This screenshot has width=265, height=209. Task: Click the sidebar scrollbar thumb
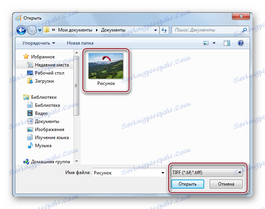(77, 85)
